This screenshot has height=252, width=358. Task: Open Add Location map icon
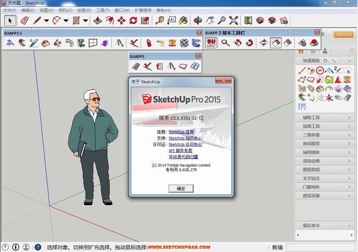click(x=248, y=20)
